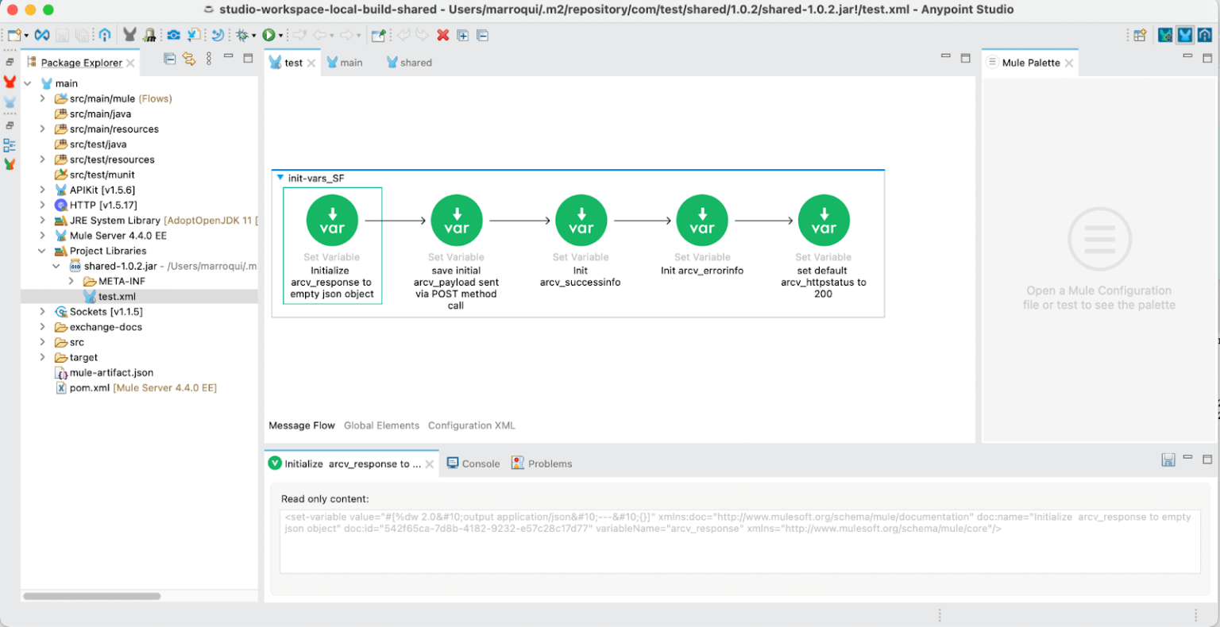Open the Anypoint Platform perspective icon top right
The width and height of the screenshot is (1220, 627).
pyautogui.click(x=1205, y=35)
